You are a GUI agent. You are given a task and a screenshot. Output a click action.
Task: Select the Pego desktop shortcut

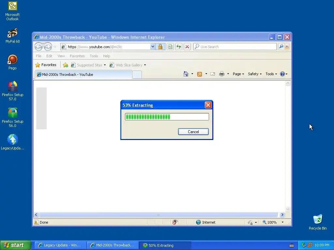click(12, 62)
